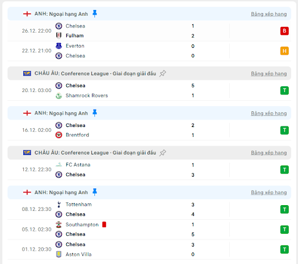Click the Brentford club crest
This screenshot has height=264, width=298.
pyautogui.click(x=59, y=135)
